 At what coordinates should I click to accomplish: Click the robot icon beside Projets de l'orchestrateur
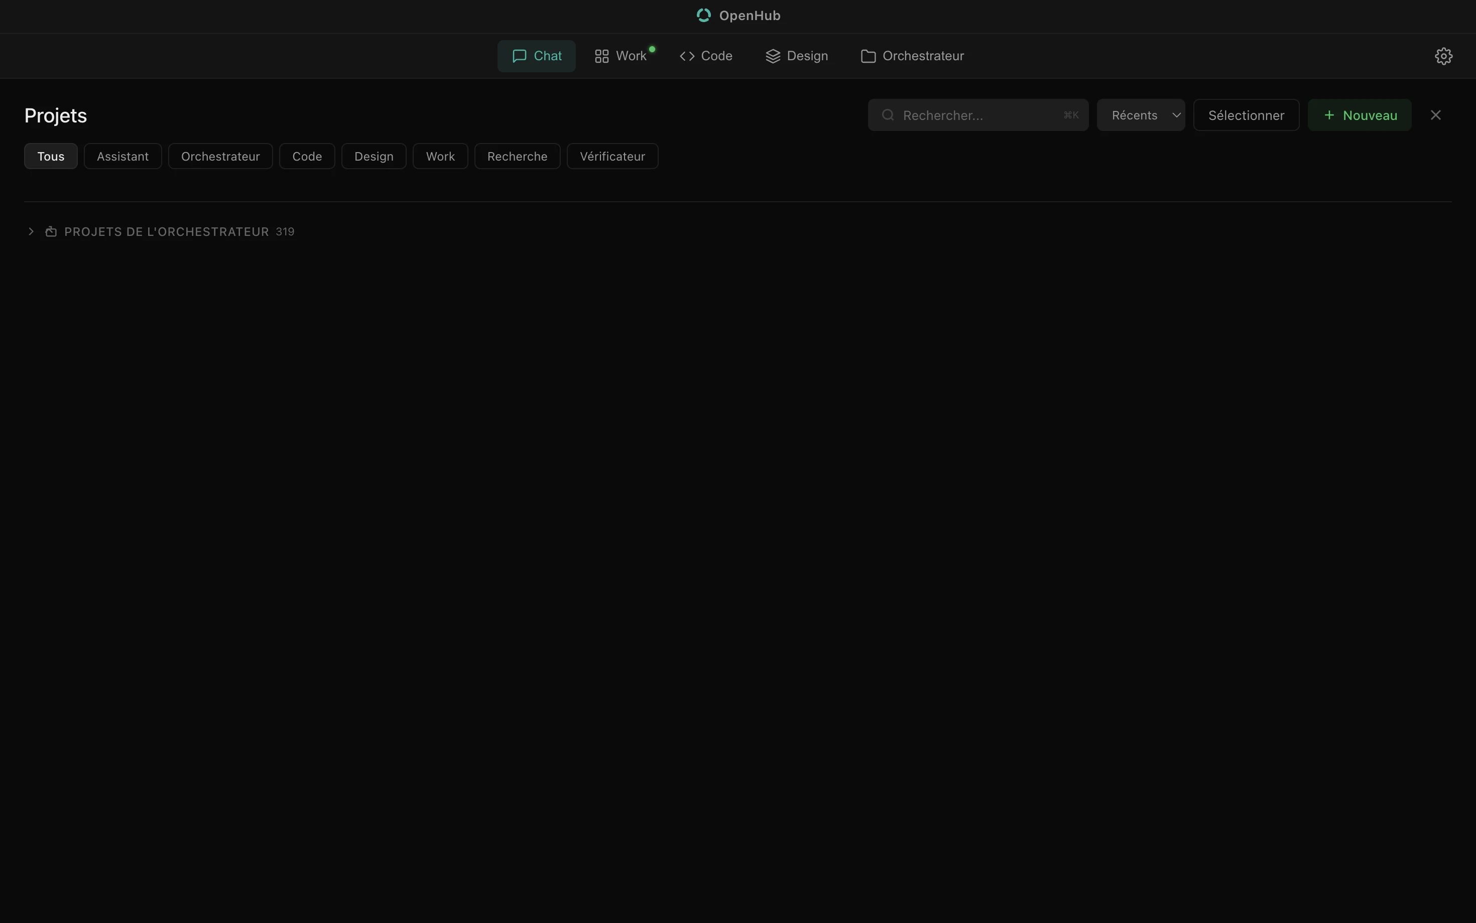51,231
